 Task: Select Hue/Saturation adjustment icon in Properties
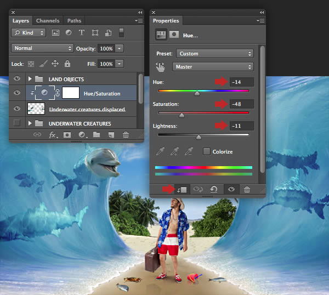tap(161, 35)
